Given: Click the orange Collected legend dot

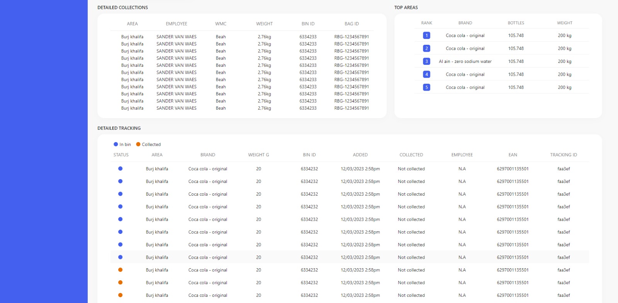Looking at the screenshot, I should 138,144.
